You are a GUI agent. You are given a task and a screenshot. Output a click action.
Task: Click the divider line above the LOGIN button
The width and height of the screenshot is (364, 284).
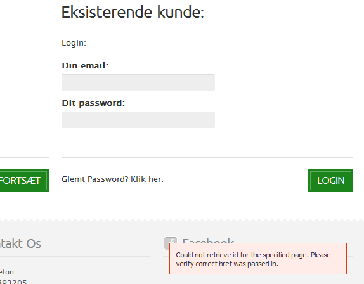pos(207,157)
